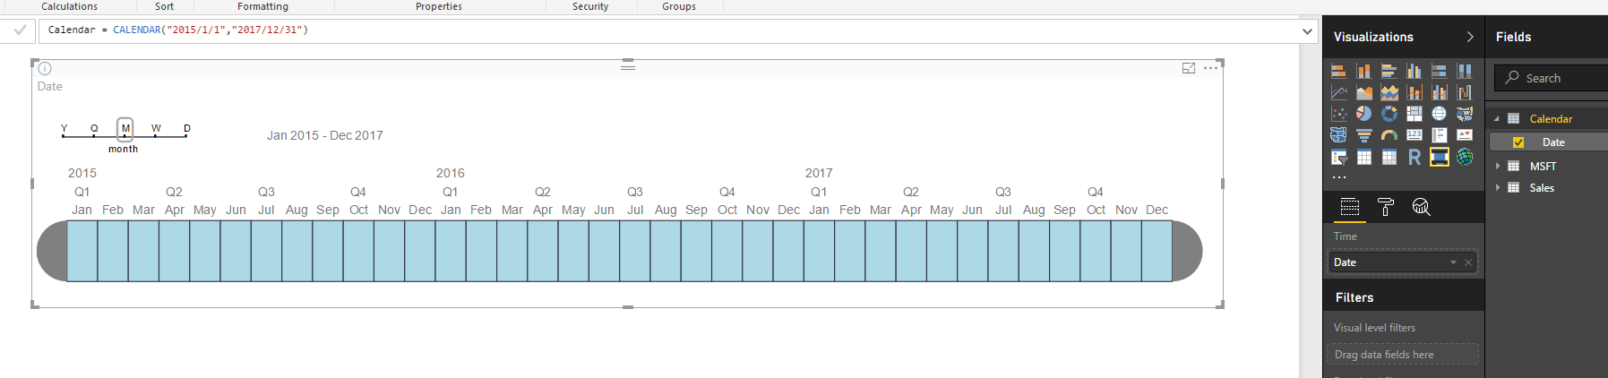The height and width of the screenshot is (378, 1608).
Task: Select line and clustered column chart visual
Action: coord(1439,92)
